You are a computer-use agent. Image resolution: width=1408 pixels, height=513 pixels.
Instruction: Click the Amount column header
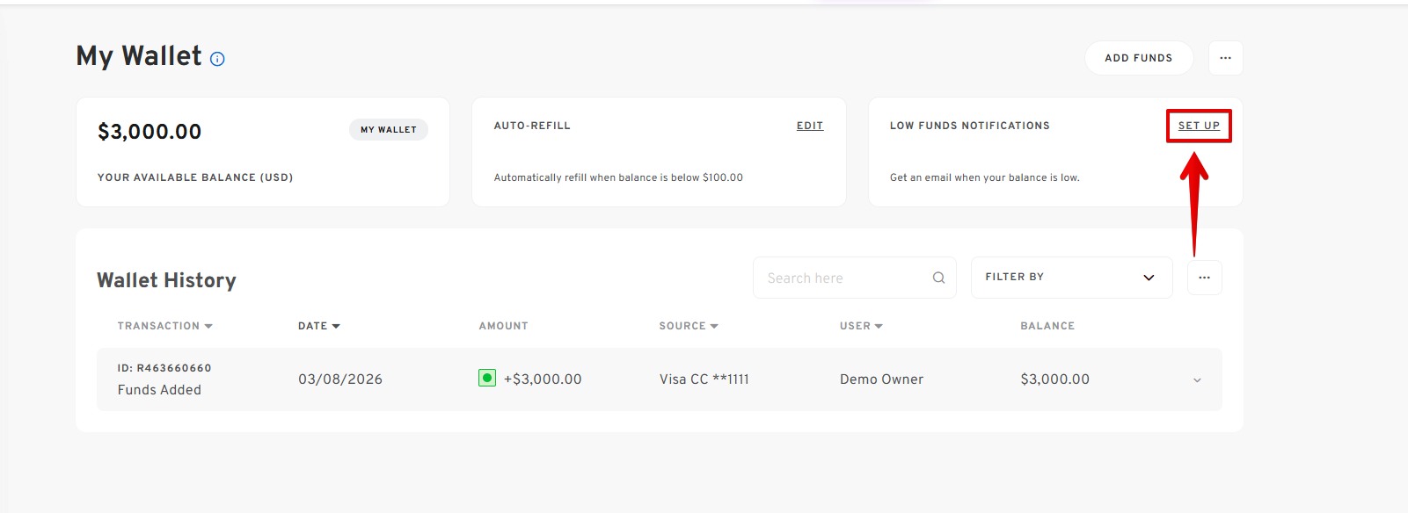pos(503,326)
